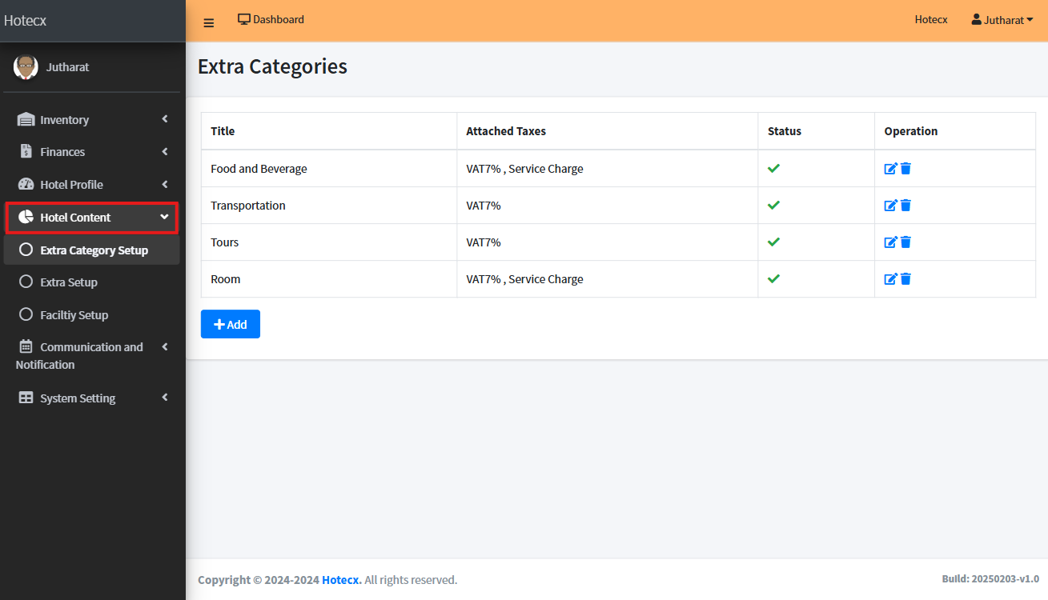The height and width of the screenshot is (600, 1048).
Task: Go to Faciltiy Setup page
Action: tap(74, 315)
